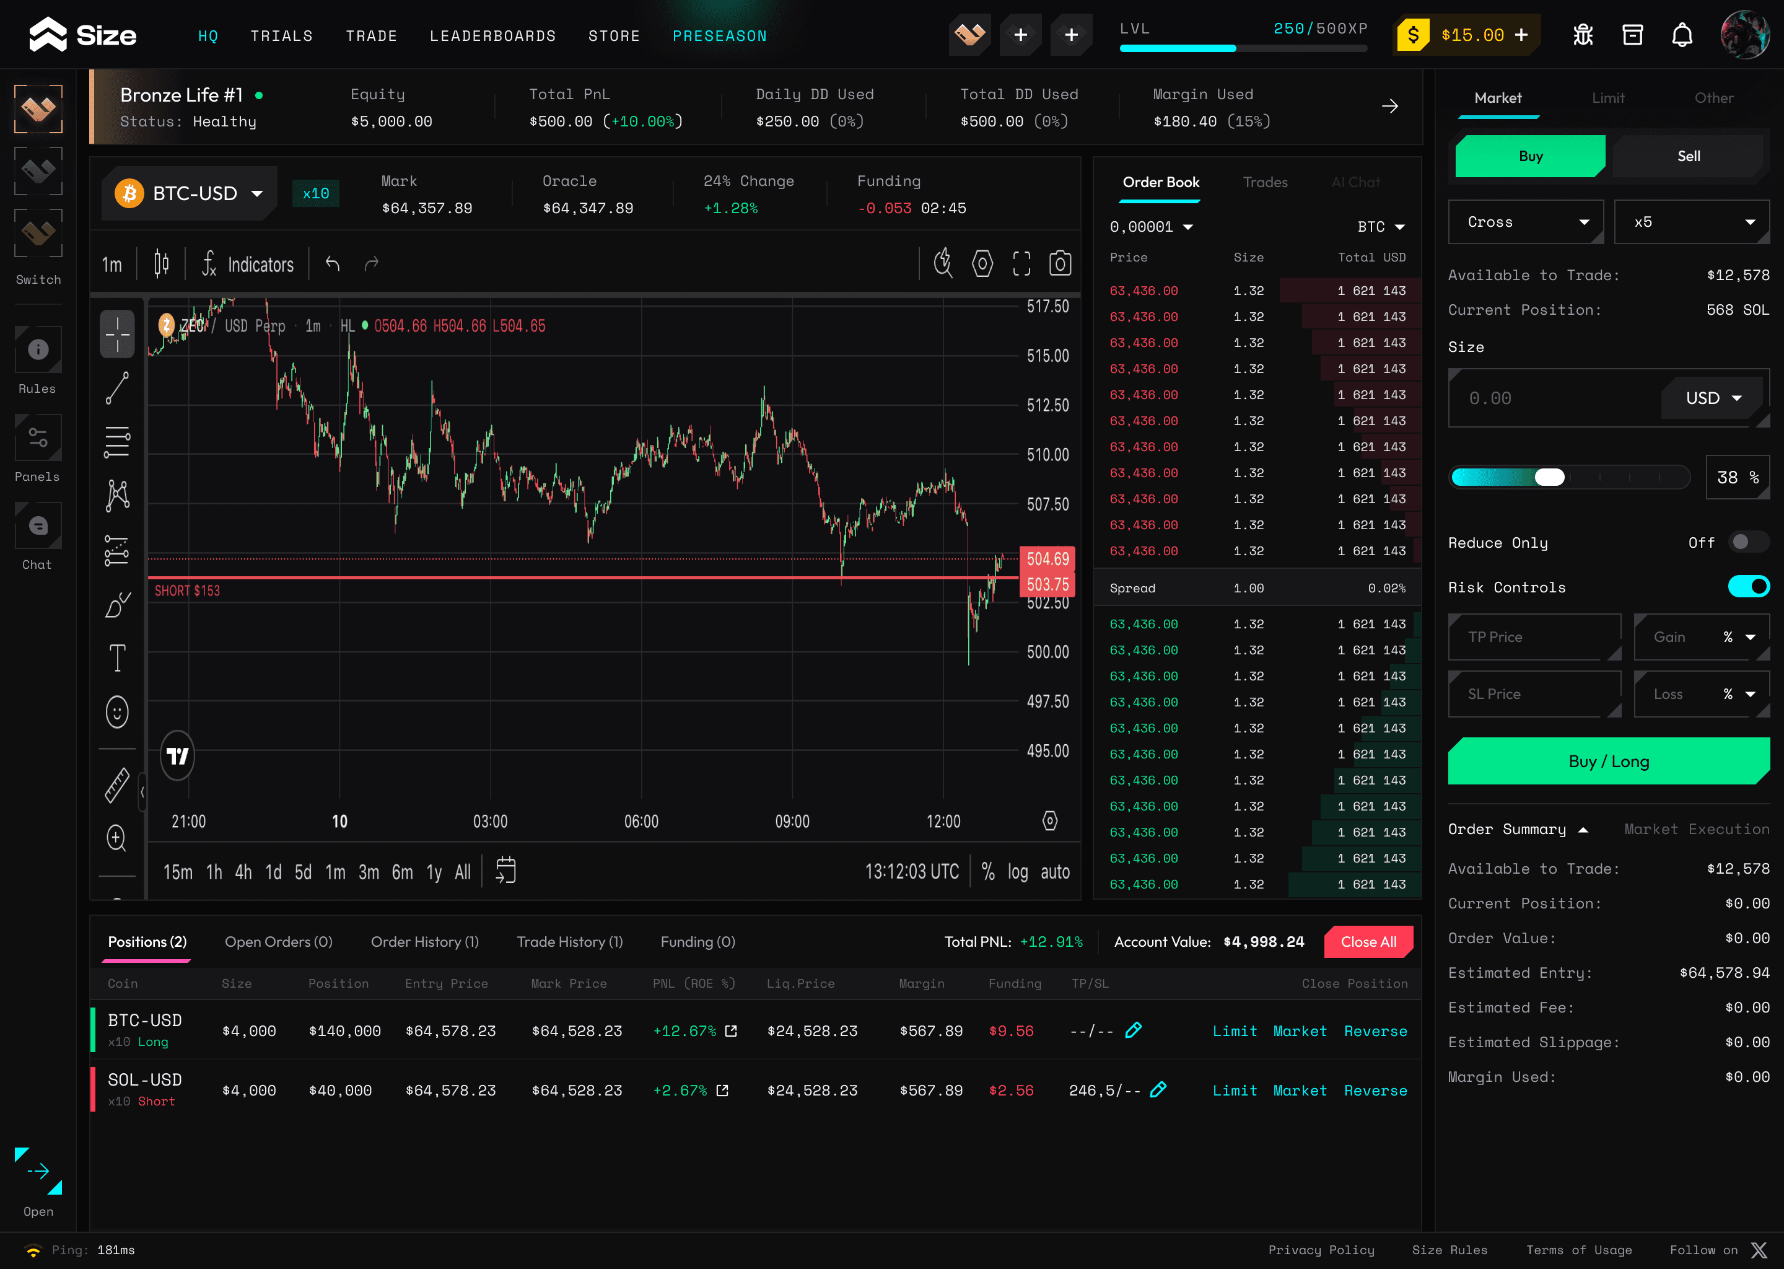Click the zoom in tool on chart

[116, 838]
